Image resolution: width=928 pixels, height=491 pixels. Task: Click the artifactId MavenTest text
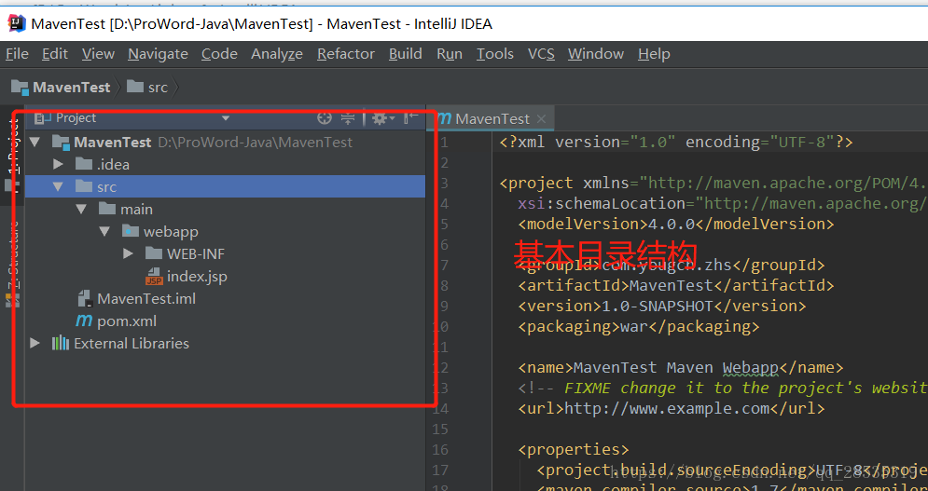672,285
